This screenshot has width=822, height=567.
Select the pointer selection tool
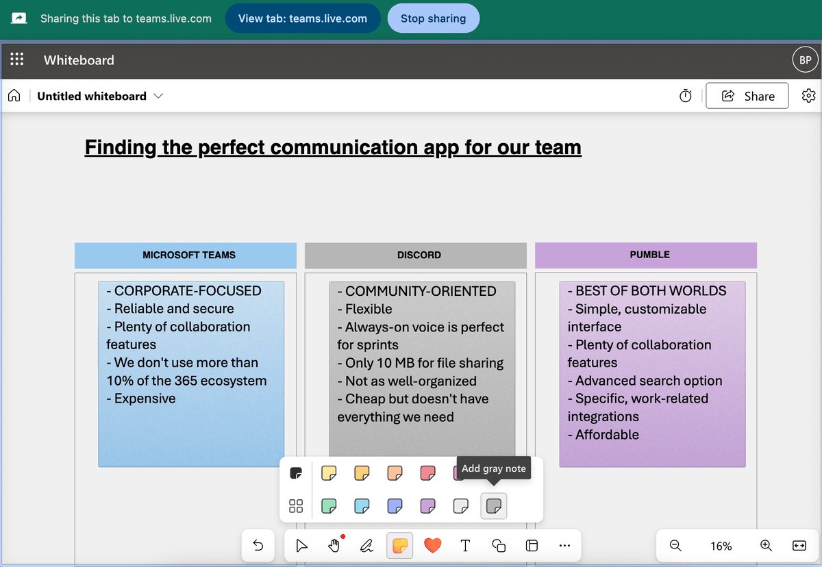click(301, 545)
